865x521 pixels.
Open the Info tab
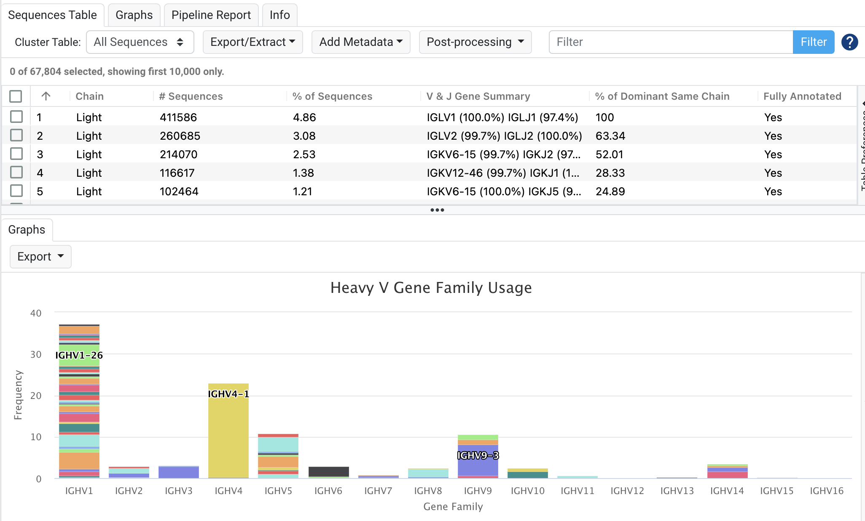[x=279, y=15]
